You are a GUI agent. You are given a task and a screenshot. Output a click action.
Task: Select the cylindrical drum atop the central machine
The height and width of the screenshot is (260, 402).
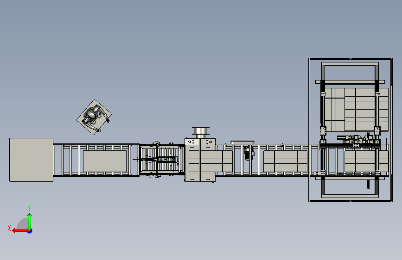point(200,131)
